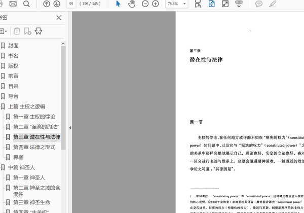Open bookmark 第三章 潜在性与法律
Image resolution: width=304 pixels, height=213 pixels.
tap(36, 137)
